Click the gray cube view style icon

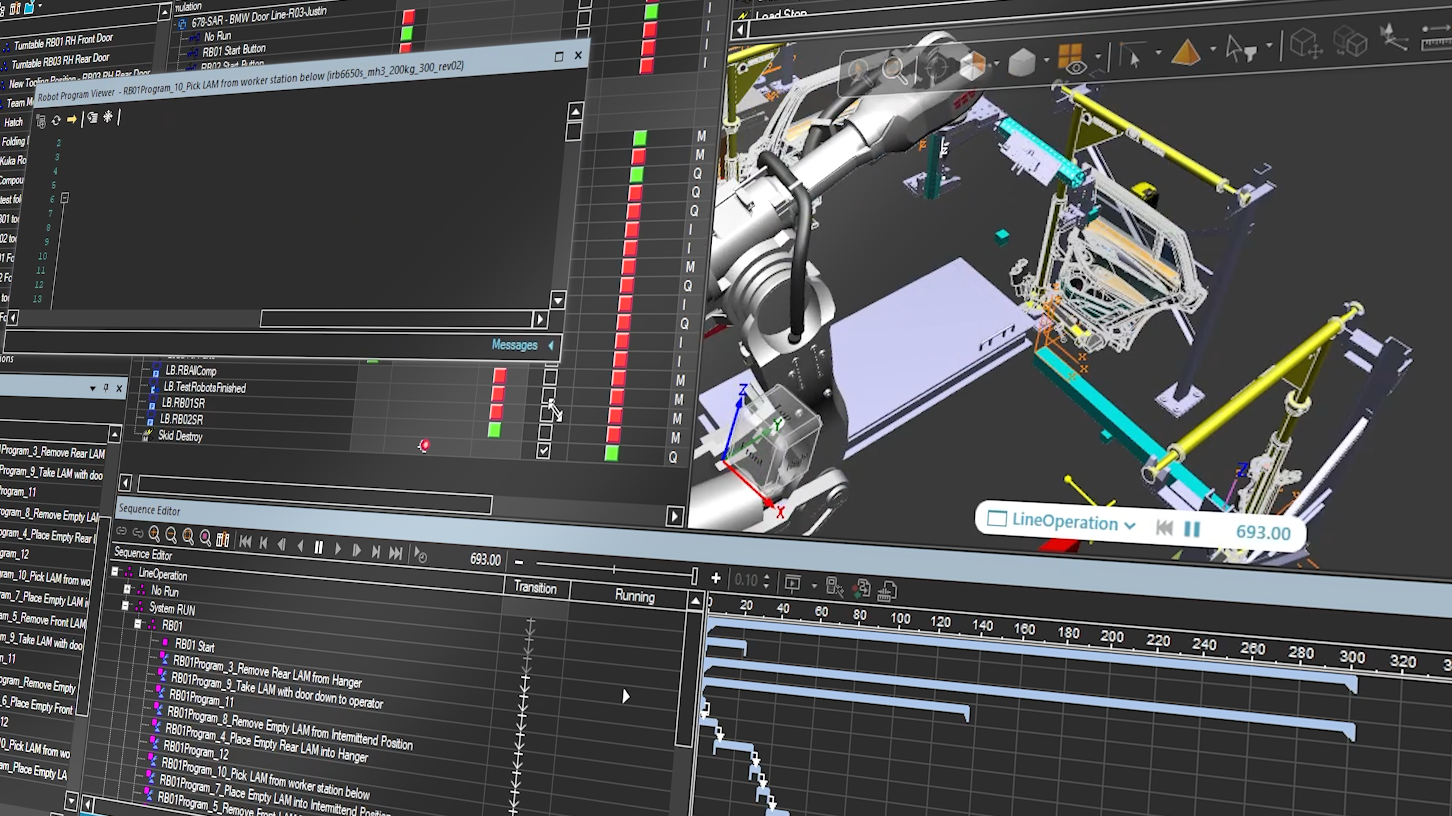click(1021, 62)
